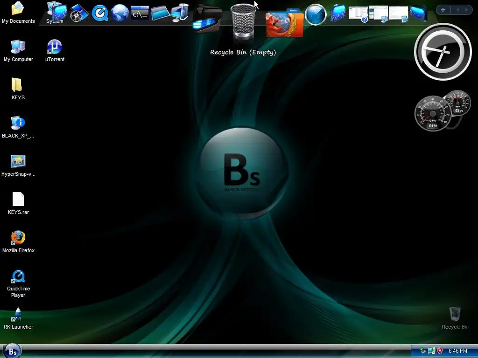This screenshot has width=478, height=358.
Task: Click the sidebar plus button to add gadgets
Action: click(443, 10)
